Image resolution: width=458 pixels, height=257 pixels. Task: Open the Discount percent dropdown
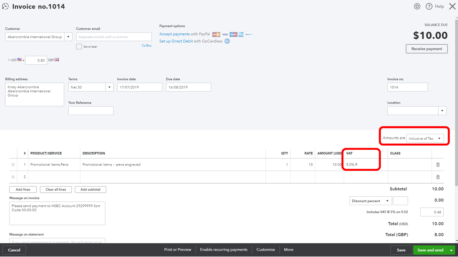371,201
